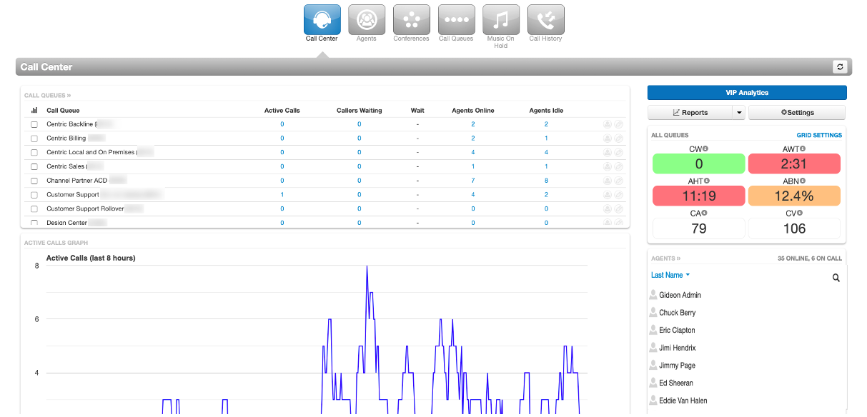Click the person icon beside Jimi Hendrix
Viewport: 867px width, 417px height.
tap(653, 347)
